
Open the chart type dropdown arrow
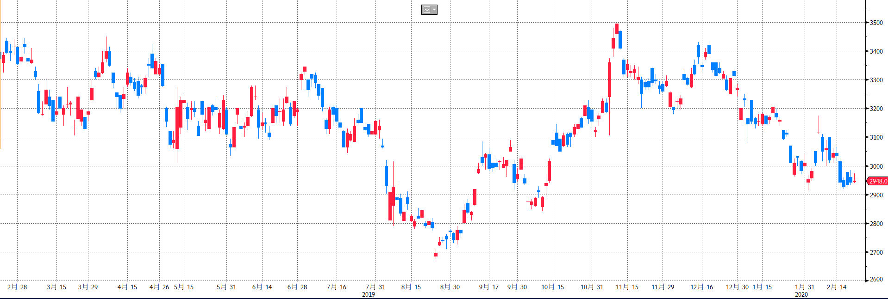click(x=434, y=10)
